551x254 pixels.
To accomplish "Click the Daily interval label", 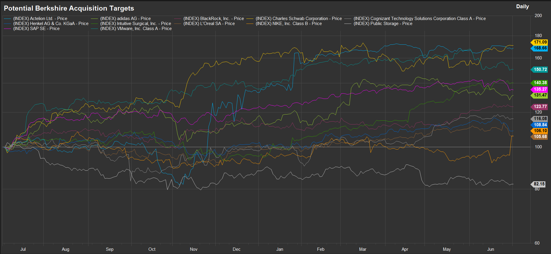I will (522, 6).
